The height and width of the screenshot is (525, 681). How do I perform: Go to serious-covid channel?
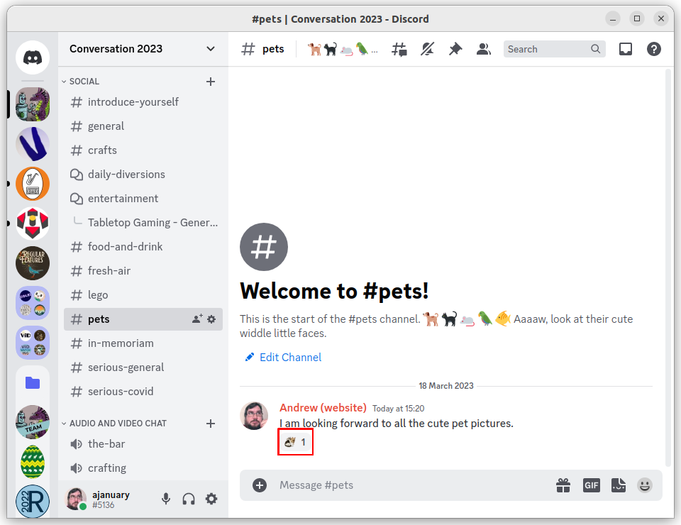click(x=143, y=392)
